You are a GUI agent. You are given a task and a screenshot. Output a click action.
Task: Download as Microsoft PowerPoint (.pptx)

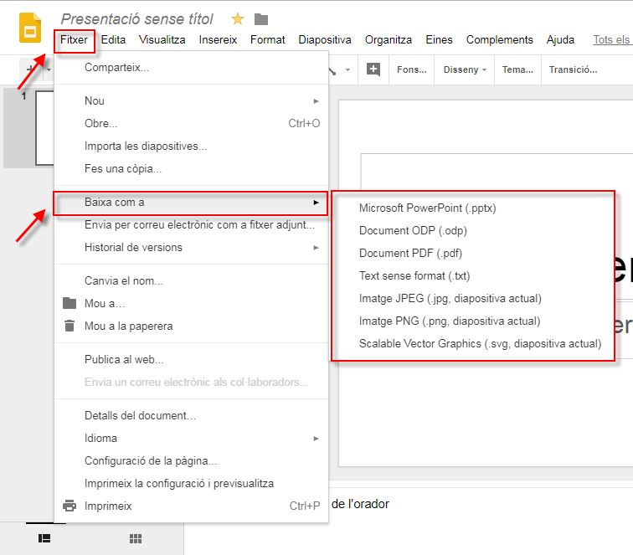pyautogui.click(x=473, y=208)
